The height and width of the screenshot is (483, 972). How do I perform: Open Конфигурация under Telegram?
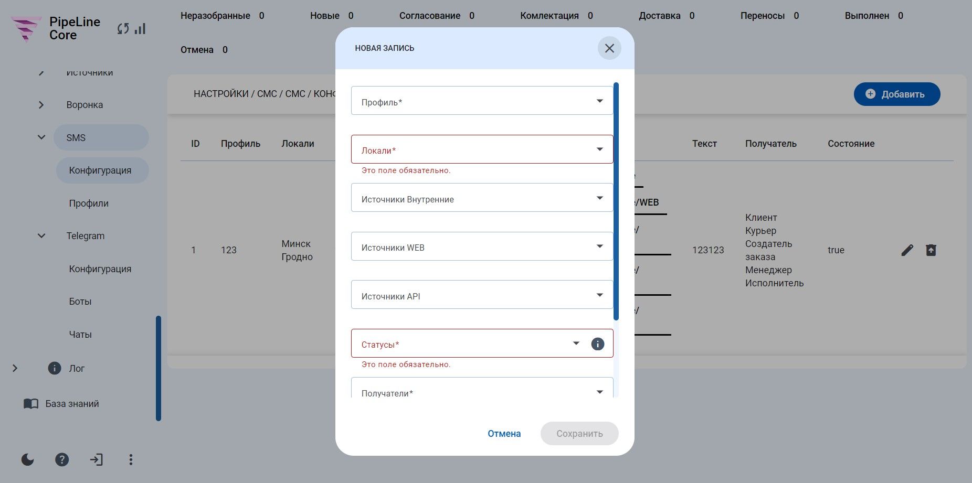coord(100,269)
